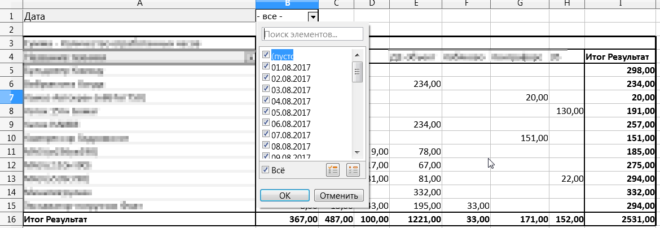
Task: Select the 151,00 cell in column G
Action: point(520,138)
